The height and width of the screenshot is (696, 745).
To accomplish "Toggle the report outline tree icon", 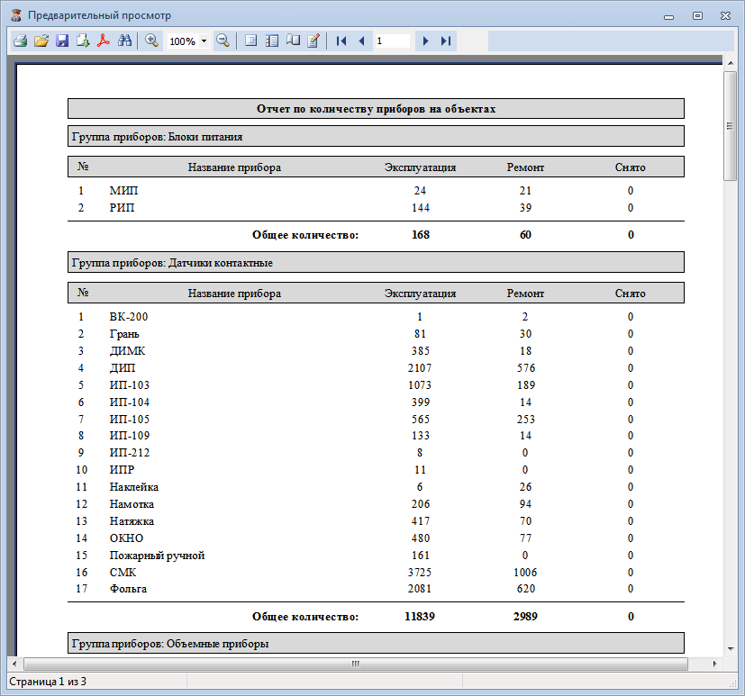I will click(272, 41).
